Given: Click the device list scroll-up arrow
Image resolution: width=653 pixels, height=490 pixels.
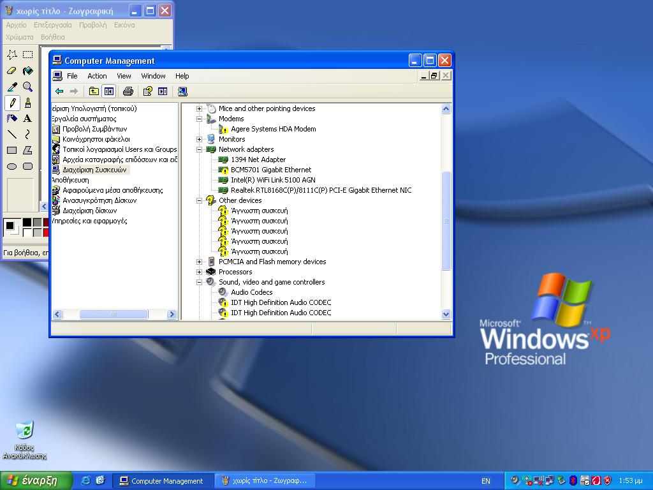Looking at the screenshot, I should [x=446, y=109].
